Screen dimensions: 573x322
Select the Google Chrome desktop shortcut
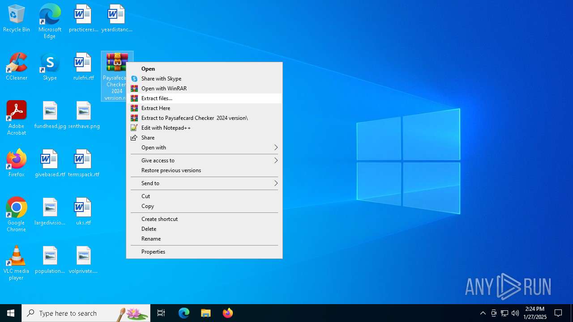click(17, 215)
